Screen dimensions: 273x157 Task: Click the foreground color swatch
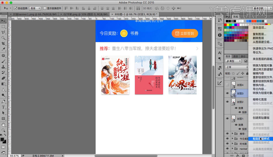click(x=2, y=140)
